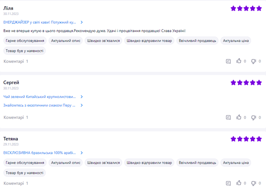The image size is (266, 193).
Task: Dislike Тетяна's review with thumbs down
Action: tap(254, 183)
